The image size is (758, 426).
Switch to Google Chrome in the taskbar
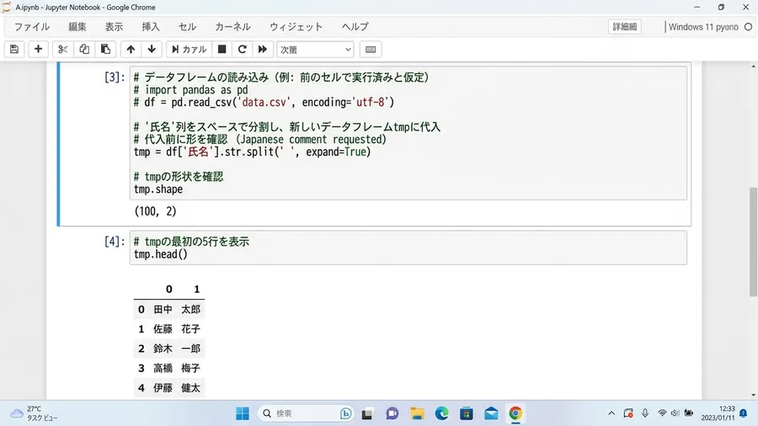tap(515, 414)
